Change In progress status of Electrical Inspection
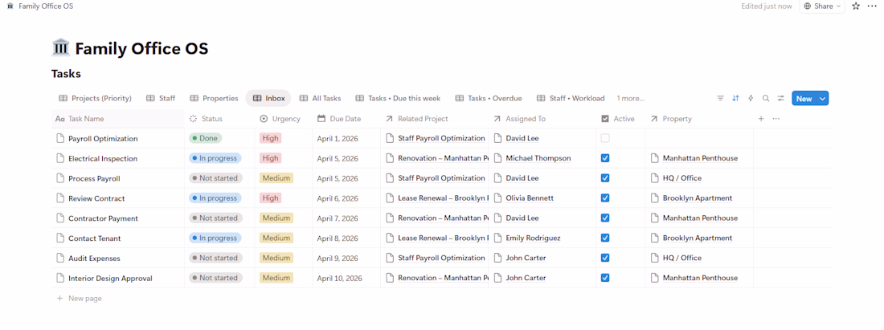This screenshot has width=884, height=330. (x=215, y=158)
